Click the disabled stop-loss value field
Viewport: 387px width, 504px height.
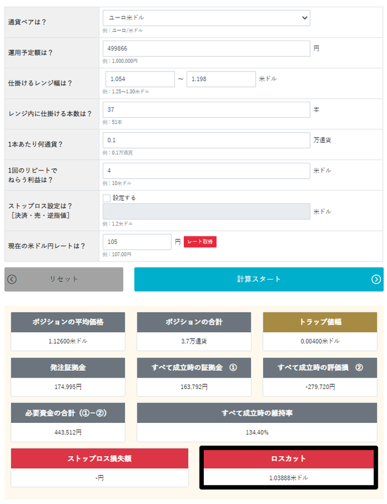coord(206,212)
